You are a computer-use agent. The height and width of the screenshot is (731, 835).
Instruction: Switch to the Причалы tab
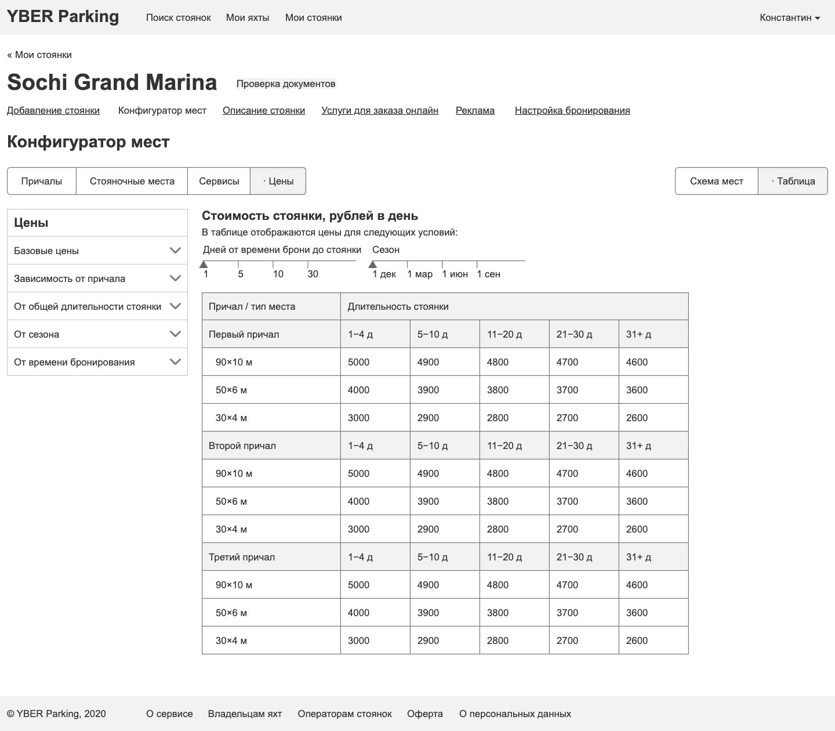42,181
